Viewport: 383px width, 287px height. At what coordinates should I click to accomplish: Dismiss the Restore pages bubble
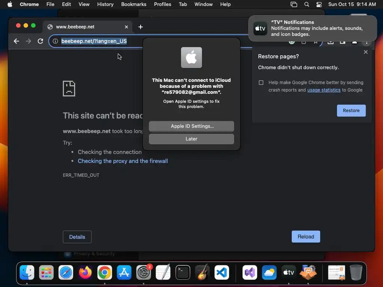(366, 52)
